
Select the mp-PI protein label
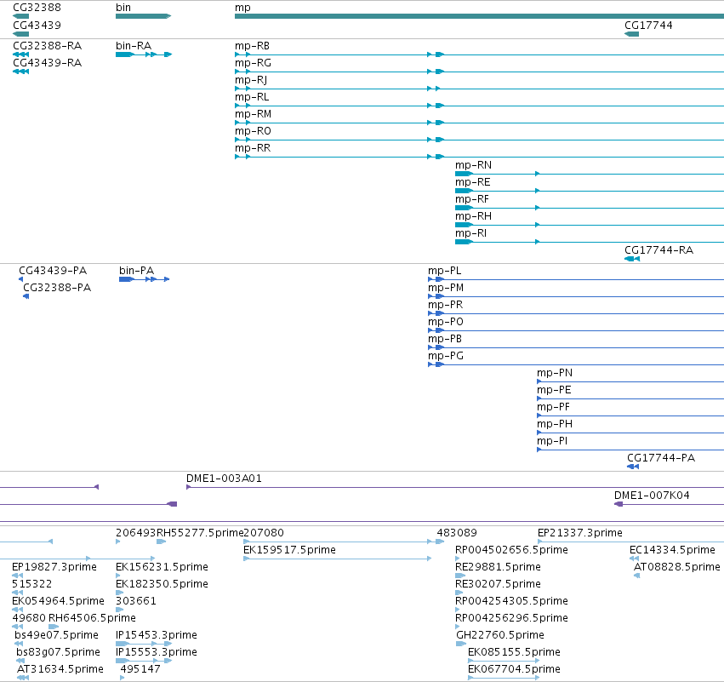pyautogui.click(x=552, y=441)
